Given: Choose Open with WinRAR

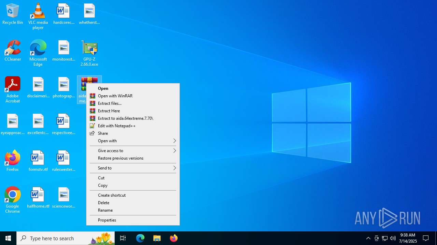Looking at the screenshot, I should click(x=133, y=96).
